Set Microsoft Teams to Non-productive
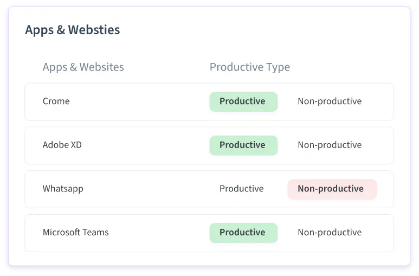 coord(329,233)
